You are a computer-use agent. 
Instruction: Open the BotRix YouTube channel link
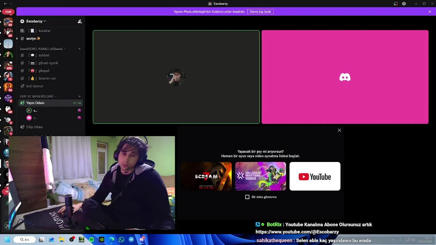click(297, 232)
